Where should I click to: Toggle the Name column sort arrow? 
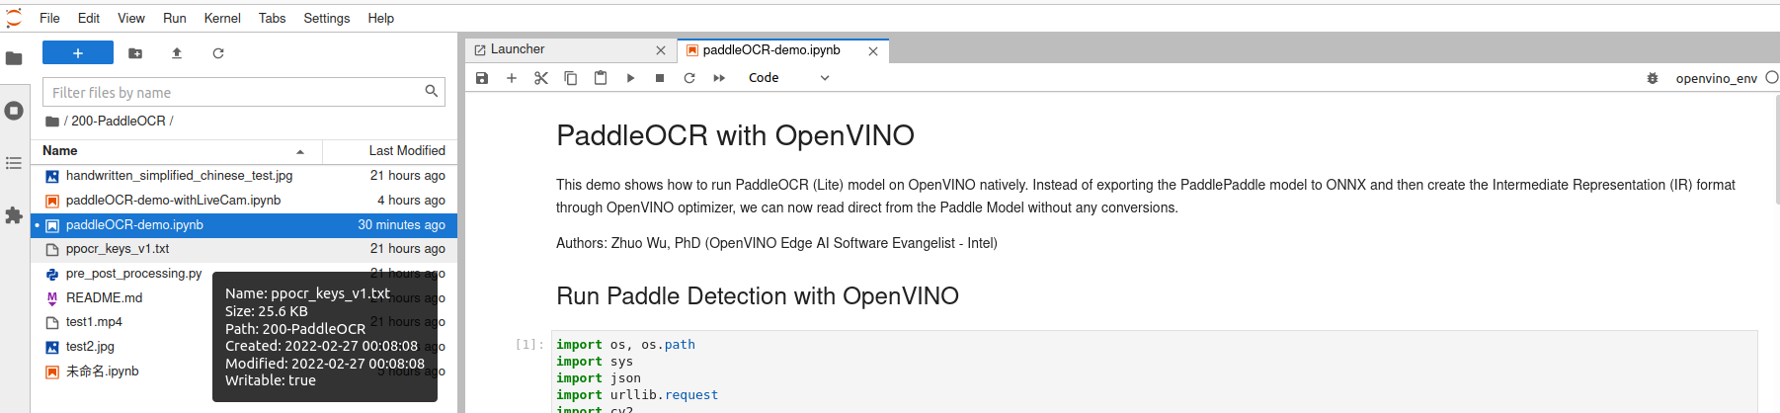click(x=300, y=152)
